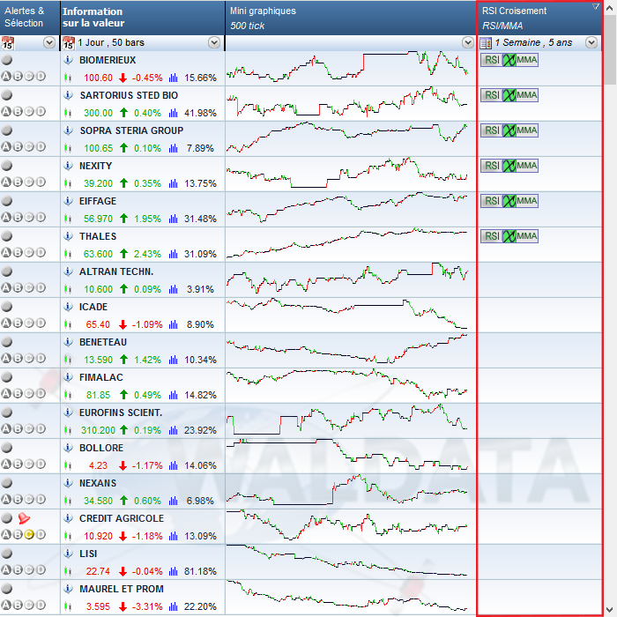The image size is (617, 617).
Task: Open info icon for SARTORIUS STED BIO
Action: [x=68, y=95]
